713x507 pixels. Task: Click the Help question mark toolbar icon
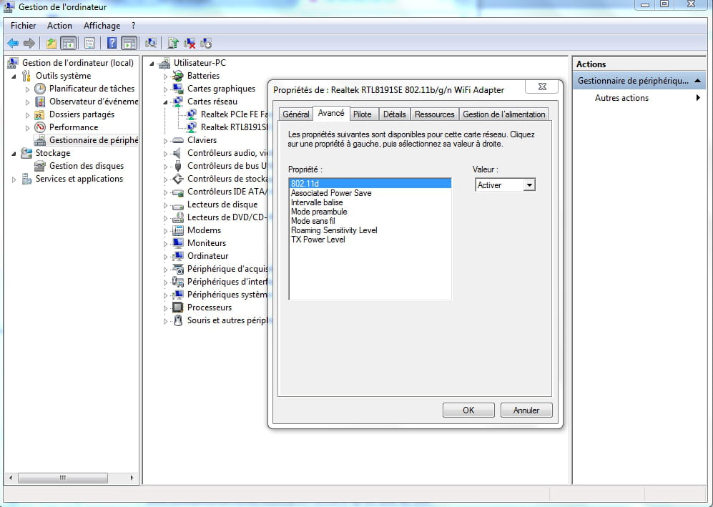tap(112, 43)
